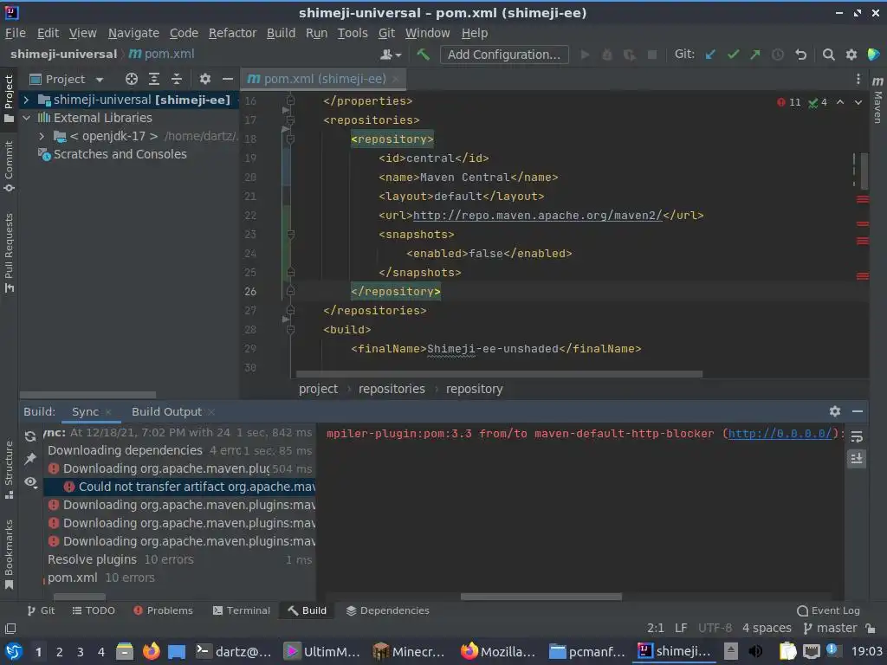Pin the tab using pin icon in Build panel

pyautogui.click(x=30, y=459)
